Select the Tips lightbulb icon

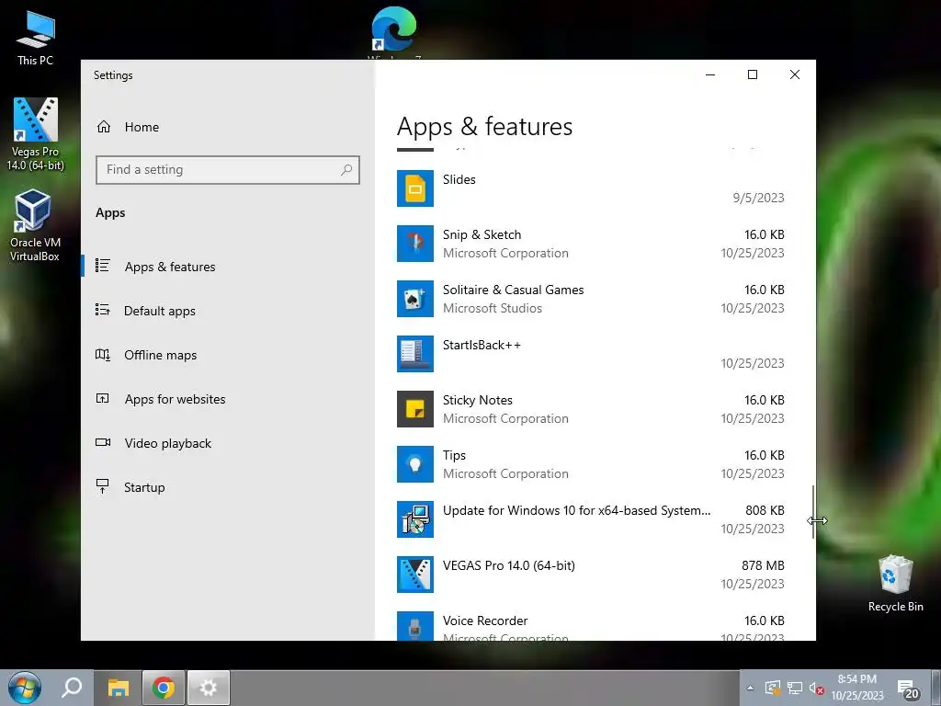[414, 464]
